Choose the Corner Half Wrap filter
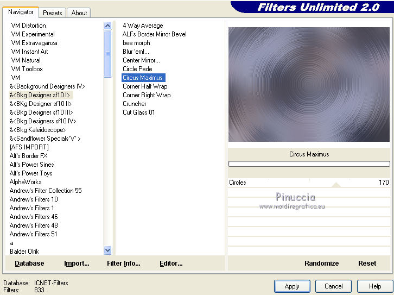The image size is (394, 295). coord(145,86)
